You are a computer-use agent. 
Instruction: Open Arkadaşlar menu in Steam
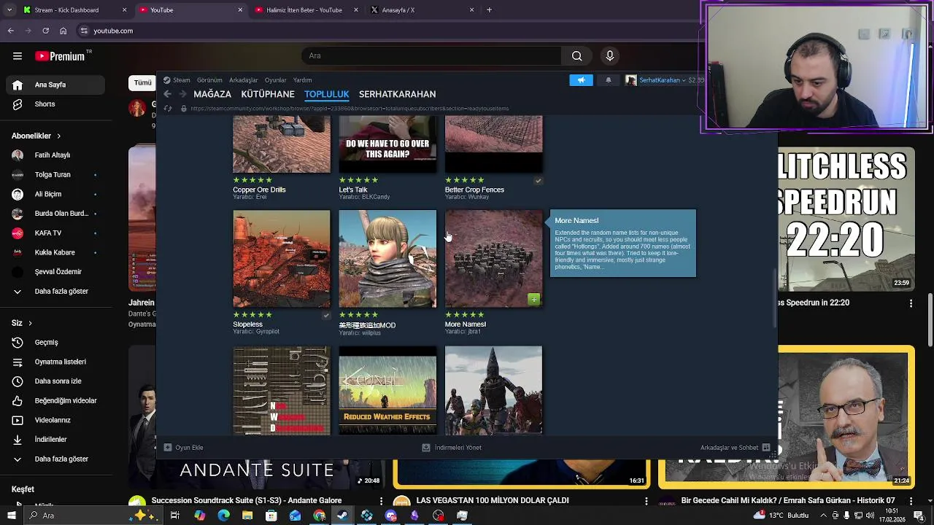pyautogui.click(x=244, y=80)
